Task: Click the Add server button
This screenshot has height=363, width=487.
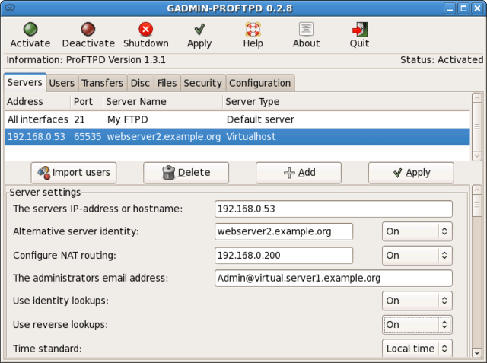Action: pyautogui.click(x=298, y=173)
